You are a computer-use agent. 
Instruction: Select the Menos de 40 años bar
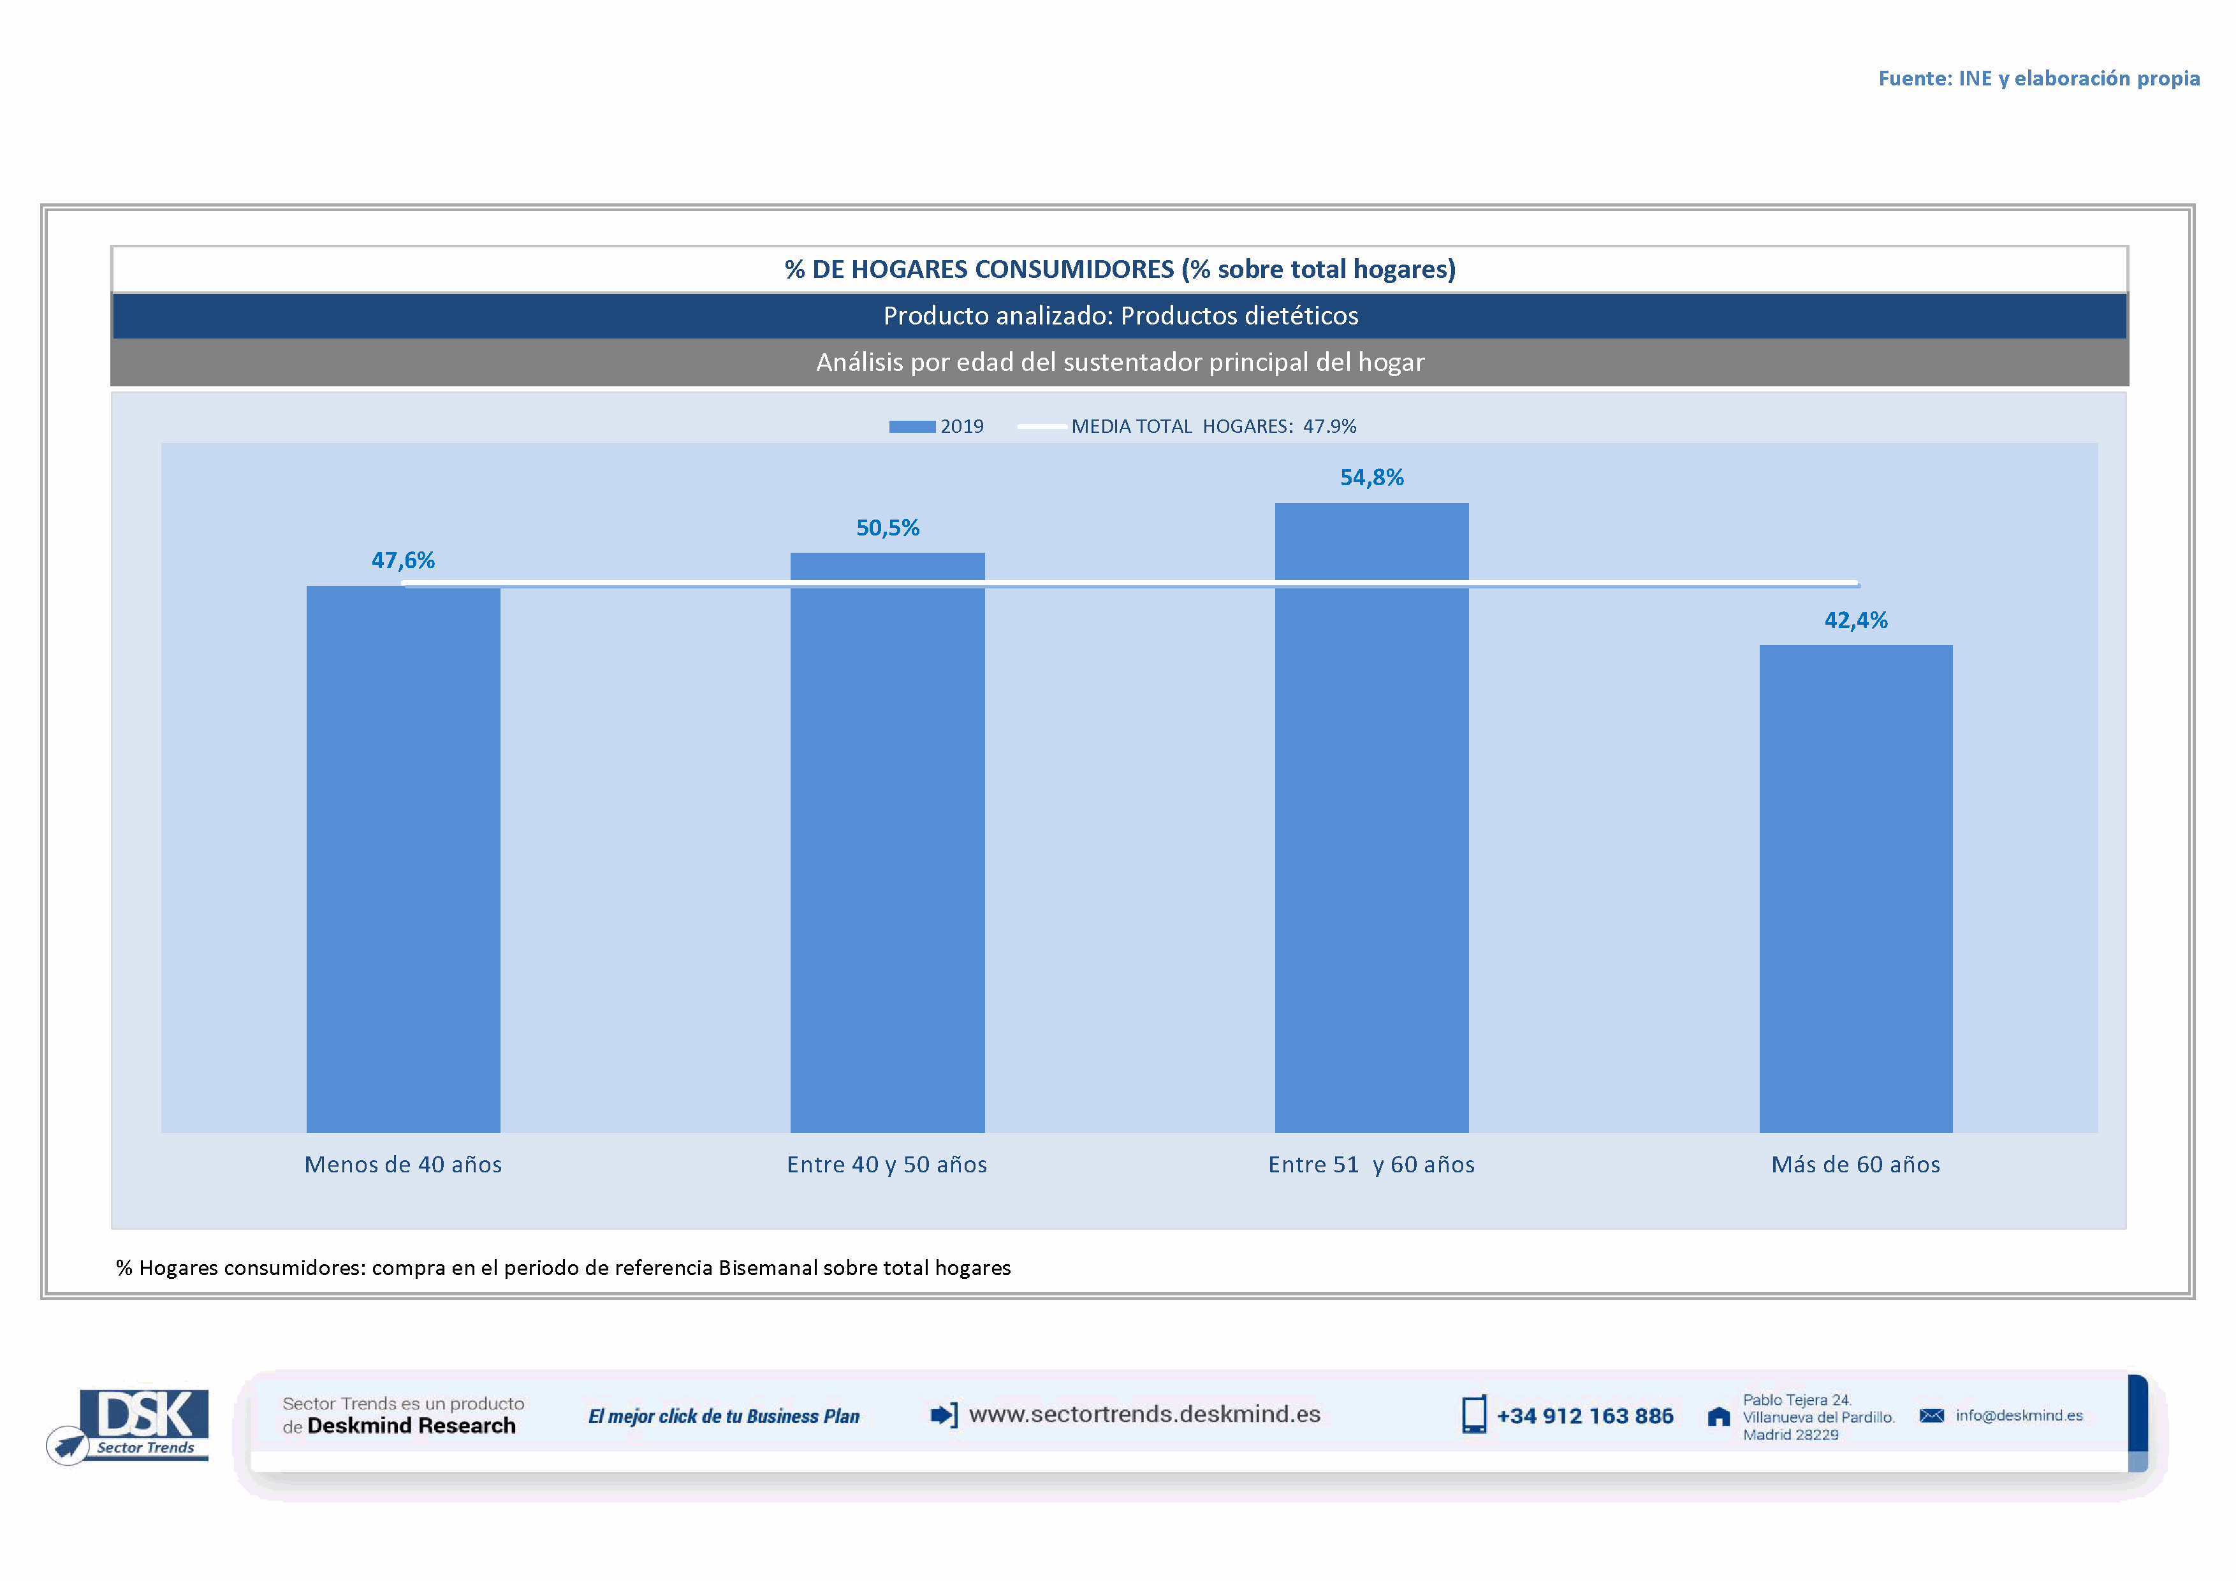(x=403, y=857)
